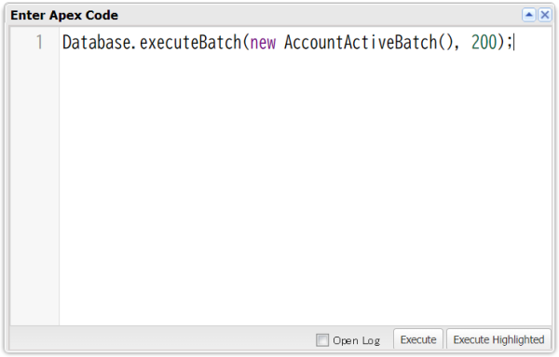Click on the executeBatch method name
Screen dimensions: 559x357
point(190,43)
